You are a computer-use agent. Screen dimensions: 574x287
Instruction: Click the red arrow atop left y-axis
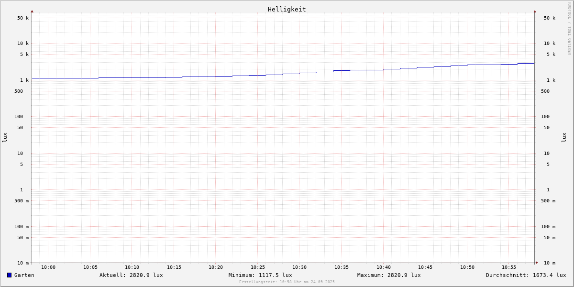(32, 11)
